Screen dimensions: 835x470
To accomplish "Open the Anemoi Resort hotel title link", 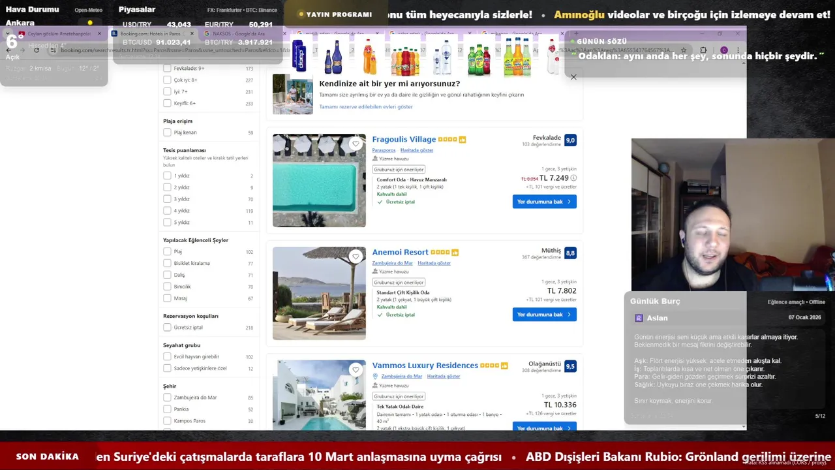I will pos(400,252).
